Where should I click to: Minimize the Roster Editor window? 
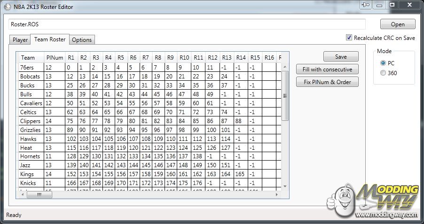pos(379,5)
